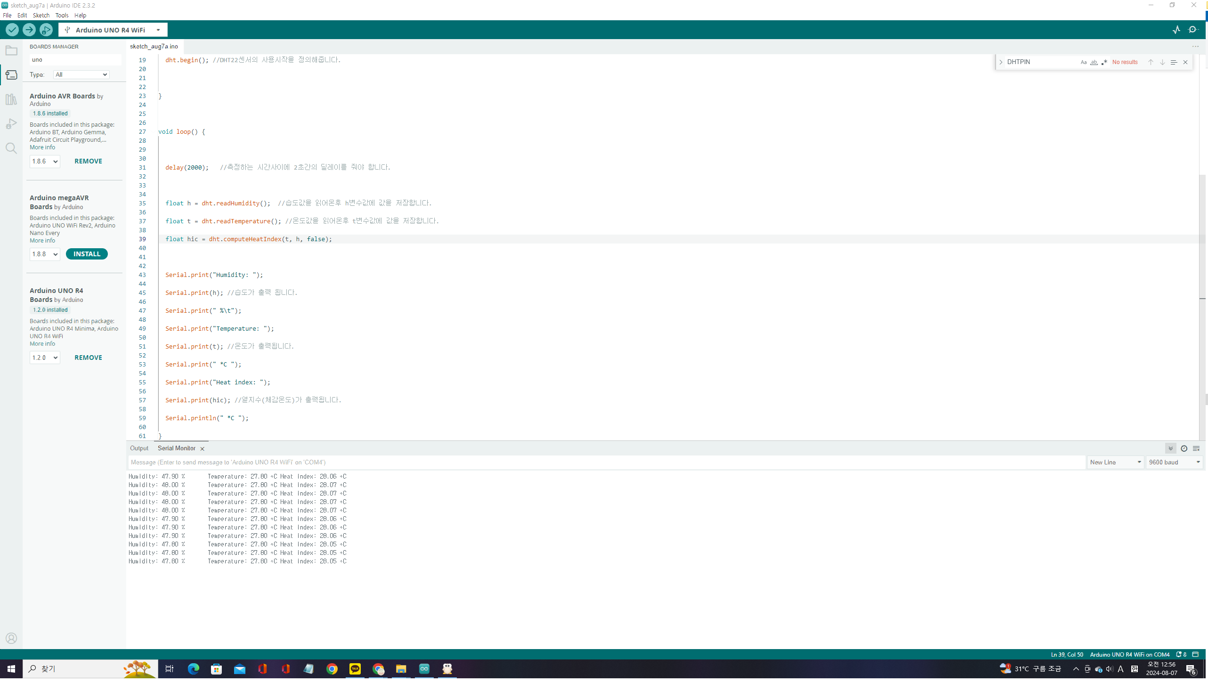Open version 1.2.0 dropdown for UNO R4 Boards
This screenshot has height=683, width=1208.
(45, 358)
